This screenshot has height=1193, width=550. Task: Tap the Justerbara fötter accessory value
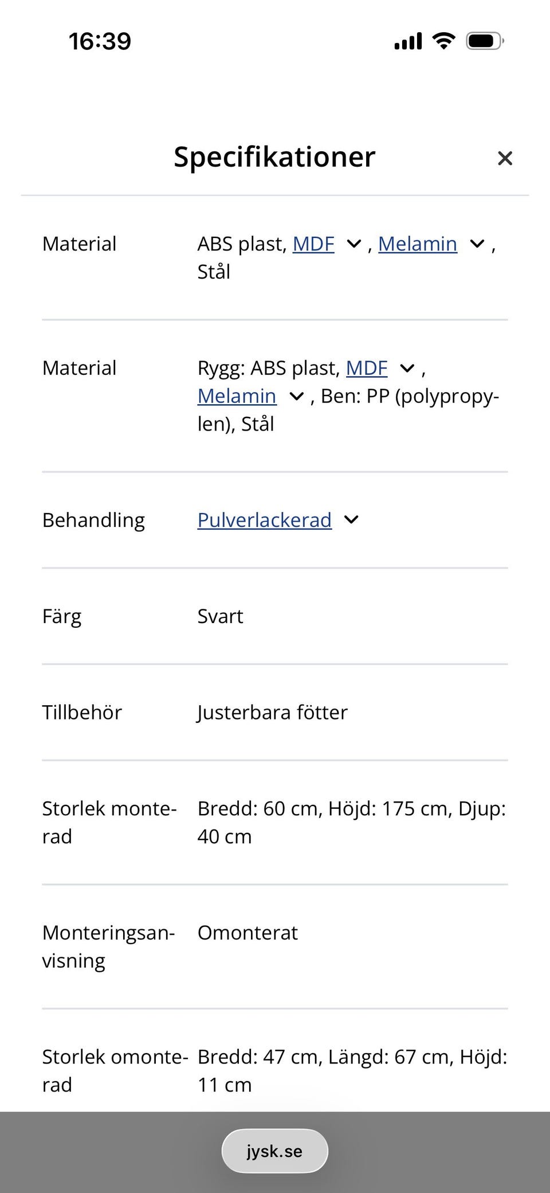pyautogui.click(x=273, y=713)
